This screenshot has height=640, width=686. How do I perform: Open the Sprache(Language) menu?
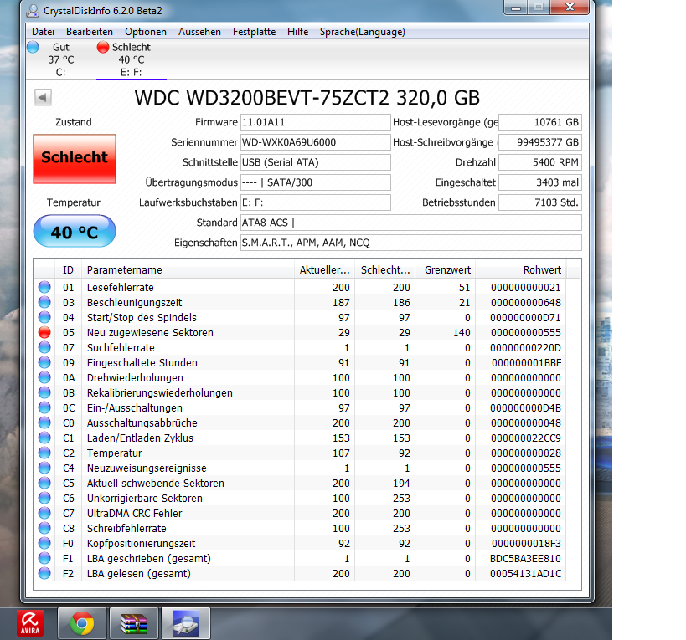click(x=362, y=32)
